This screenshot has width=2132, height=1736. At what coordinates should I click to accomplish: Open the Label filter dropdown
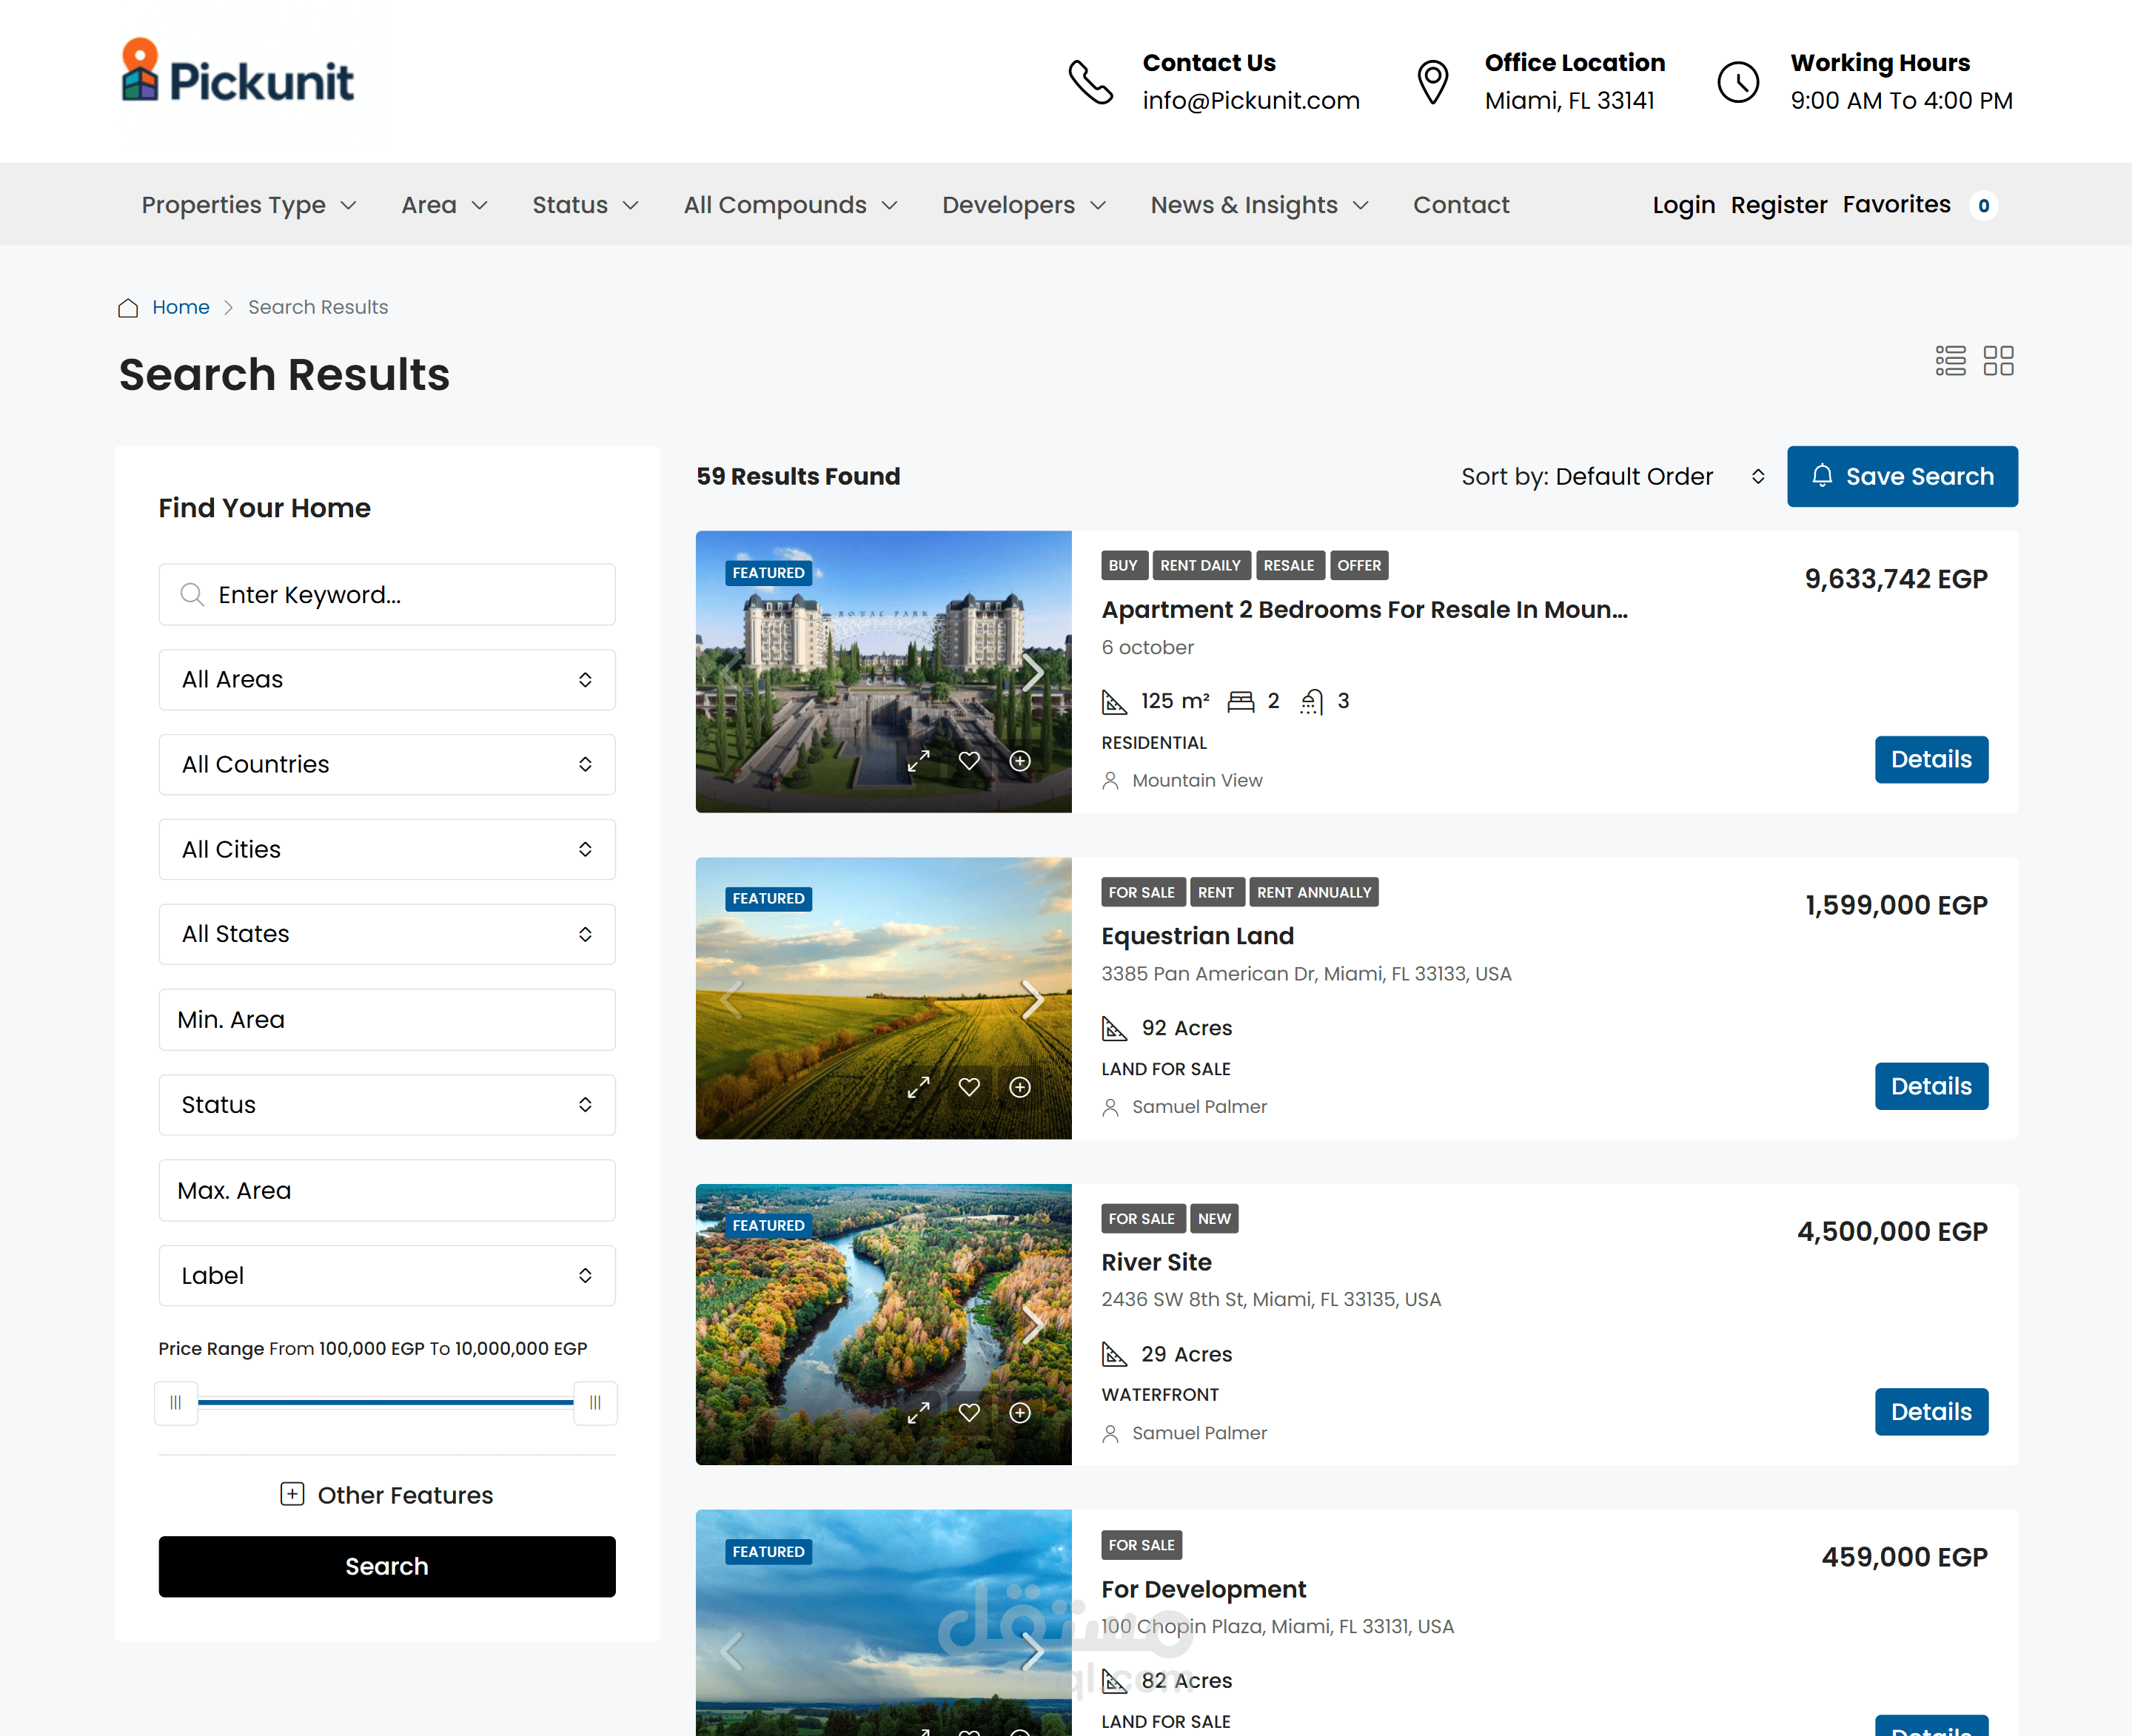(387, 1276)
